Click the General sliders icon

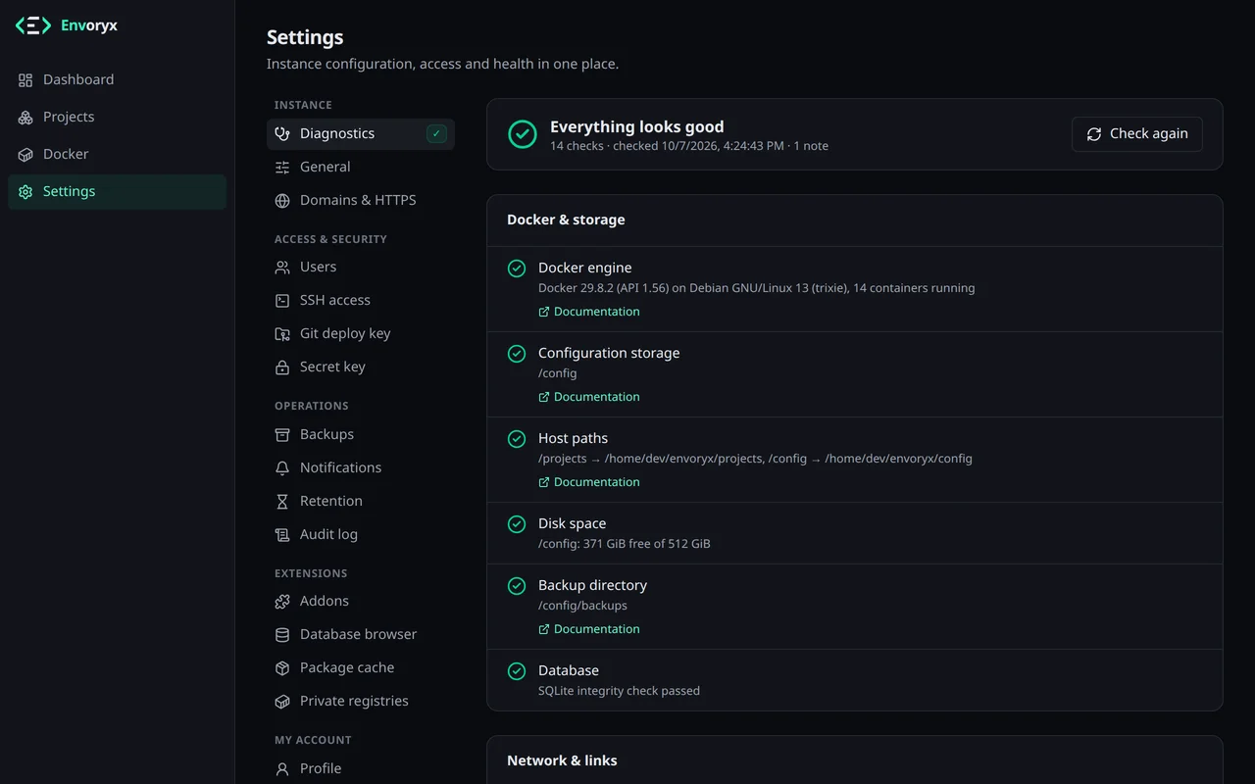[282, 168]
